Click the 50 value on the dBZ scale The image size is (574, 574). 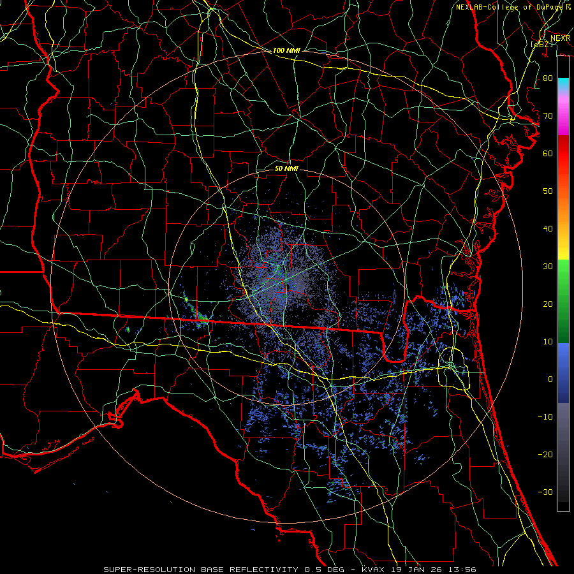(x=548, y=191)
